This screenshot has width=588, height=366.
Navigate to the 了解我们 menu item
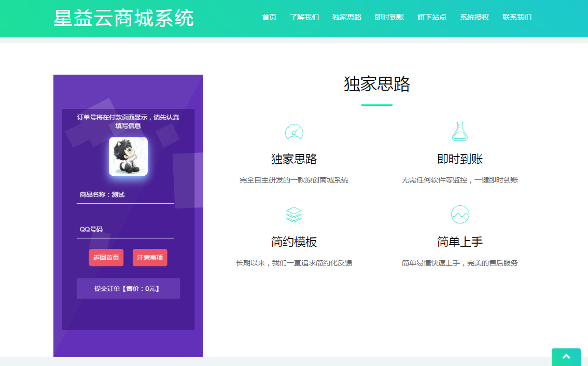305,17
